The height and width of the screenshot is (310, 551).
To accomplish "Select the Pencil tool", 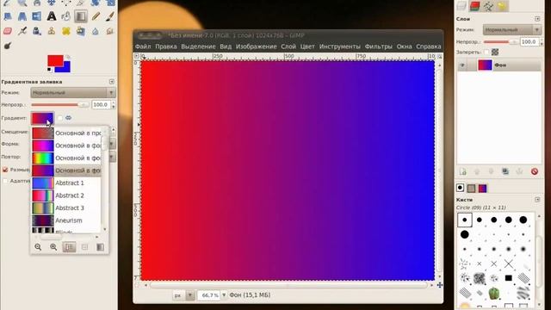I will click(x=96, y=16).
